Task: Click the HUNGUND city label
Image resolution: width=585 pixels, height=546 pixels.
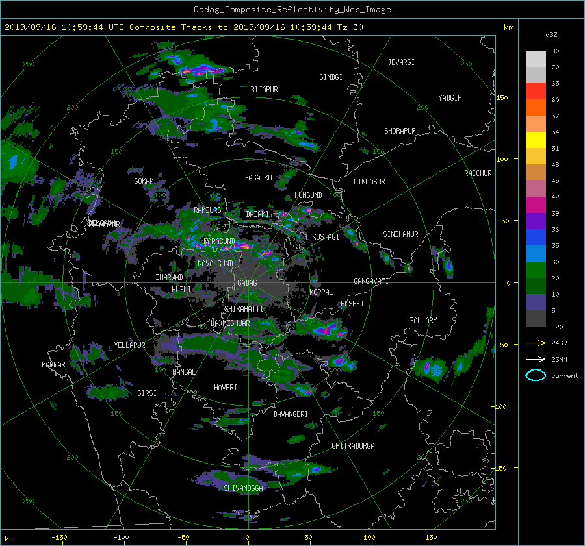Action: (308, 195)
